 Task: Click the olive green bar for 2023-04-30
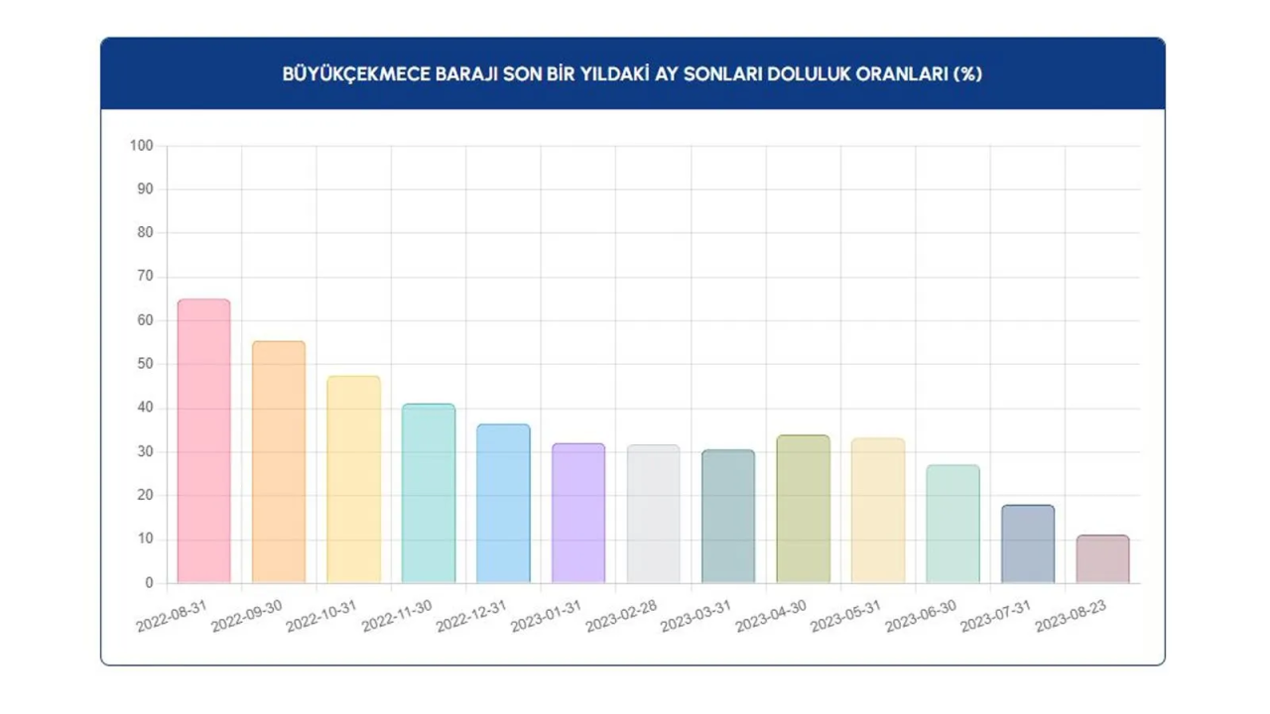point(803,509)
